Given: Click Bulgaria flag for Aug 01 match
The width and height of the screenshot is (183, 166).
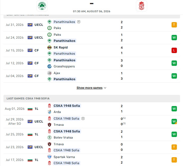Looking at the screenshot, I should coord(30,109).
